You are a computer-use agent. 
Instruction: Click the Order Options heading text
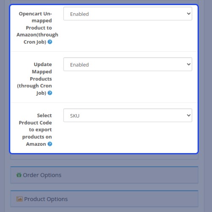coord(42,175)
